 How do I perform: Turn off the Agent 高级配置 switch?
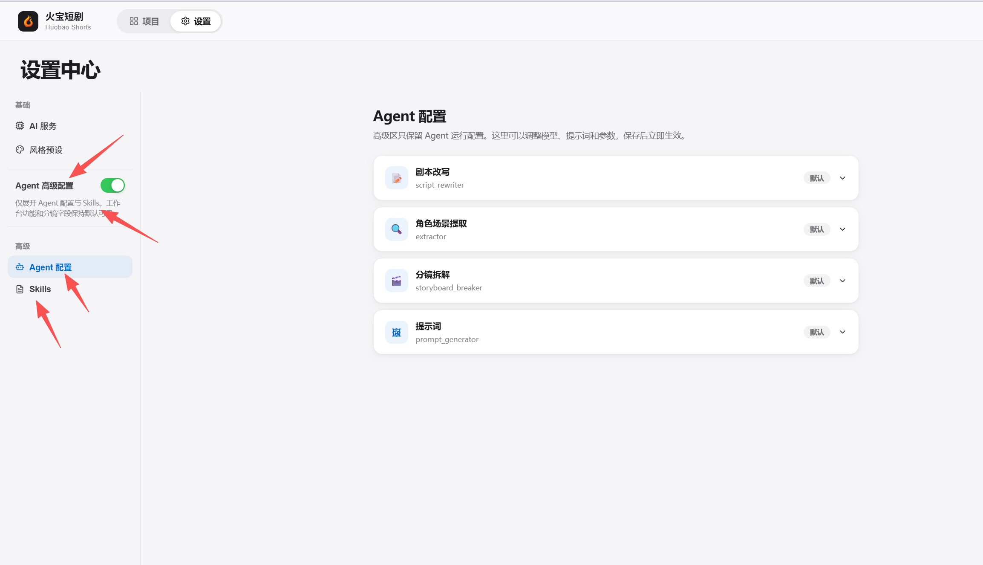[112, 185]
